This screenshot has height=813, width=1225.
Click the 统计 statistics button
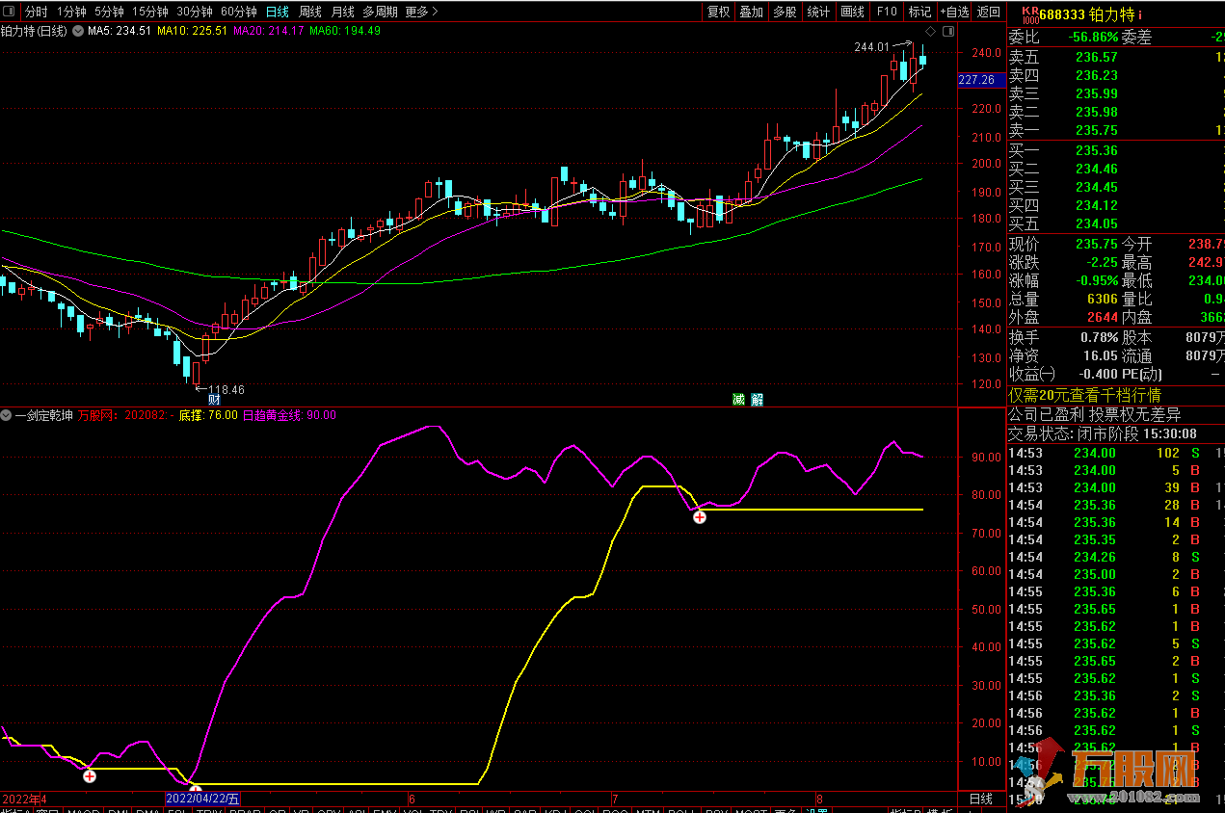(819, 12)
